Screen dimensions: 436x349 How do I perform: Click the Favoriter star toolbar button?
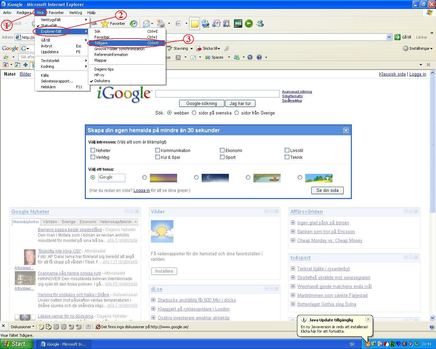(x=113, y=24)
